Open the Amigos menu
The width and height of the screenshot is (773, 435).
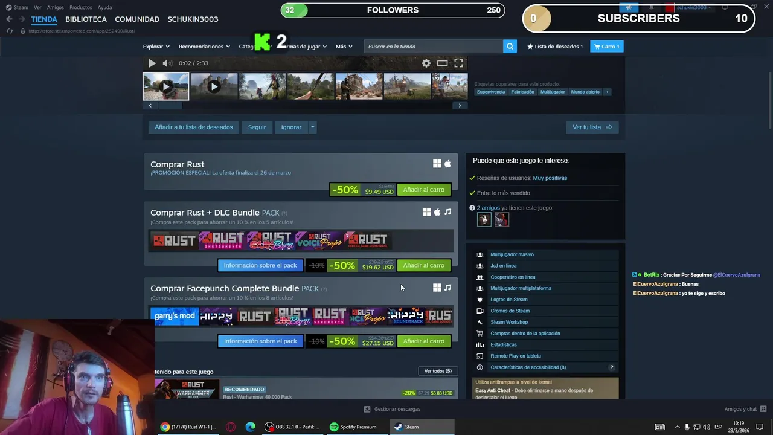click(56, 7)
